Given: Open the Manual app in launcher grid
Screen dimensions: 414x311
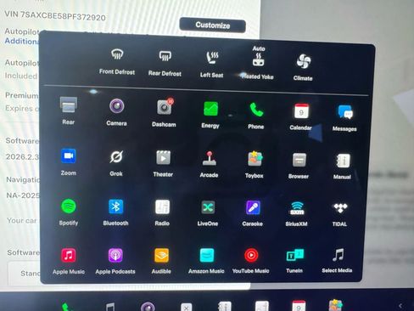Looking at the screenshot, I should pos(342,167).
